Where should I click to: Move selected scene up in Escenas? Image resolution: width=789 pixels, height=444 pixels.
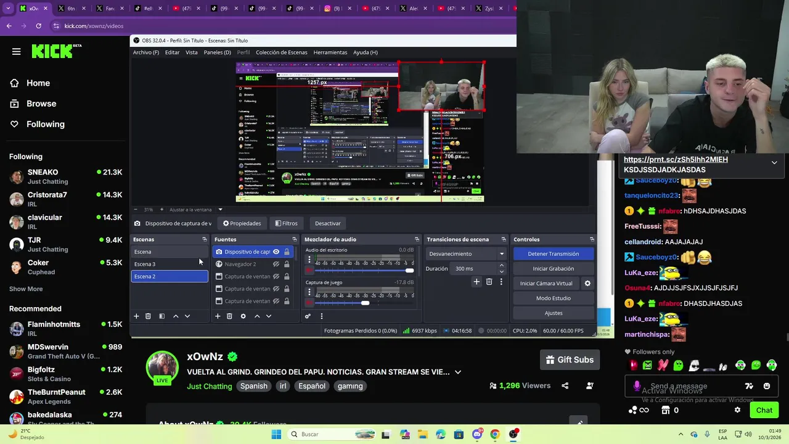(176, 316)
